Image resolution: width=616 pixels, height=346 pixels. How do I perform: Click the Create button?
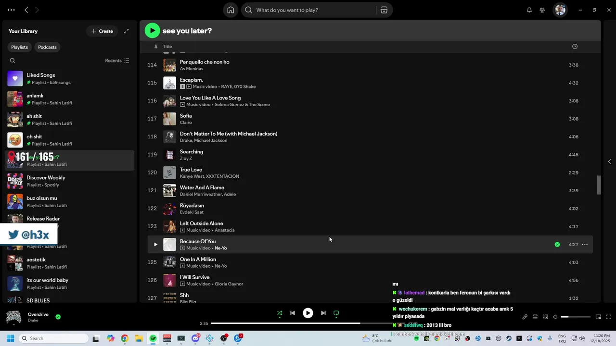(102, 31)
